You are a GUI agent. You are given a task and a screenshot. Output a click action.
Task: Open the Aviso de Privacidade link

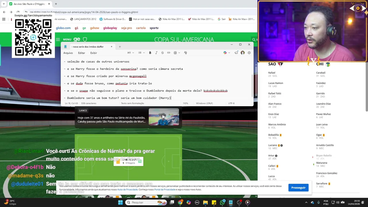pos(127,189)
